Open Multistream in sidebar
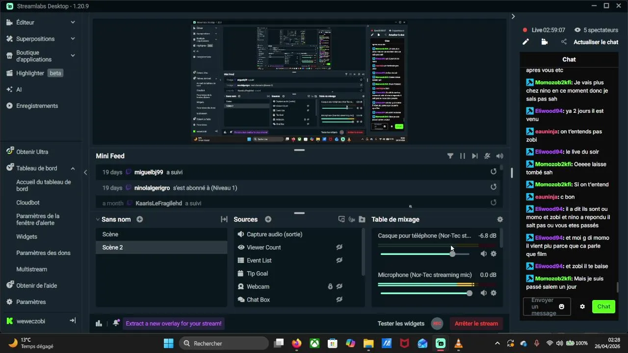Image resolution: width=628 pixels, height=353 pixels. tap(31, 269)
